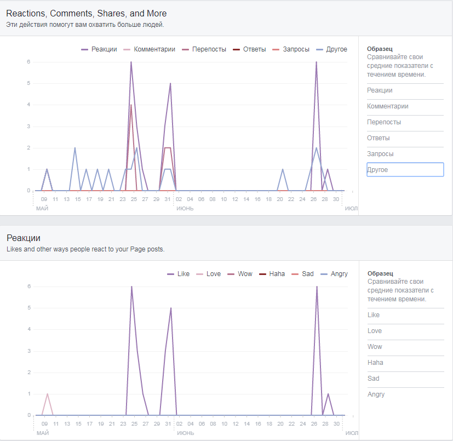Click the highlighted Другое benchmark option
This screenshot has width=453, height=441.
(x=405, y=170)
